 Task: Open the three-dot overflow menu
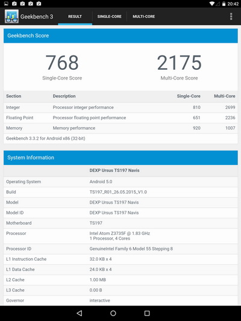tap(231, 16)
